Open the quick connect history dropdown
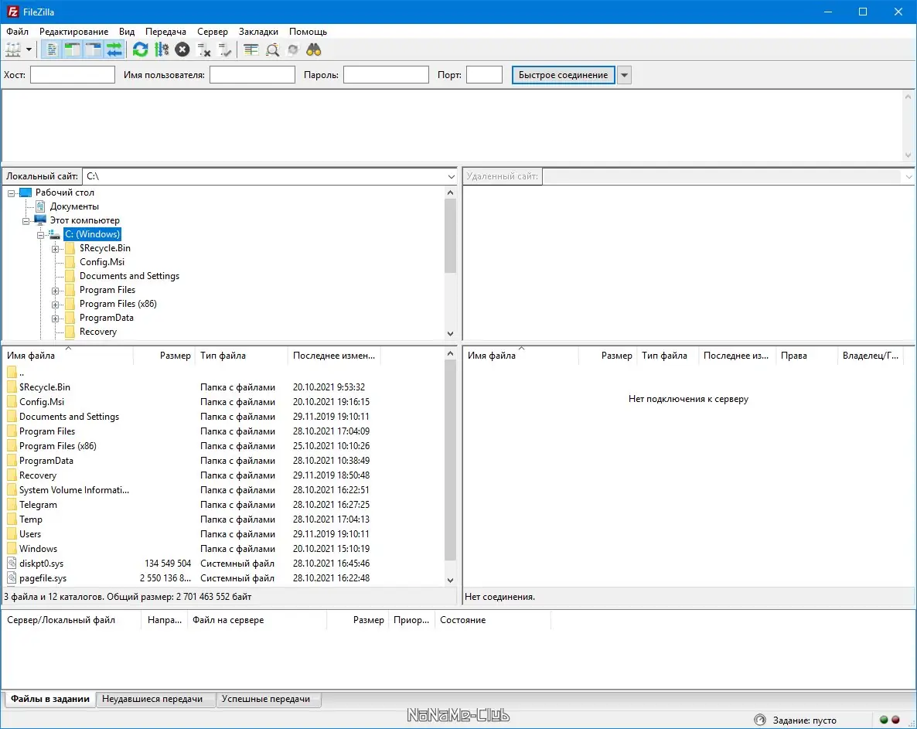The image size is (917, 729). 625,75
